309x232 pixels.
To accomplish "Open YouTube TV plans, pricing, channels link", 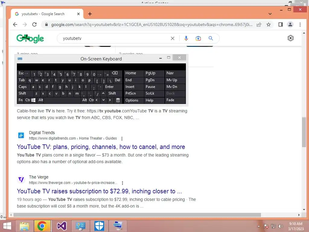I will [x=101, y=147].
